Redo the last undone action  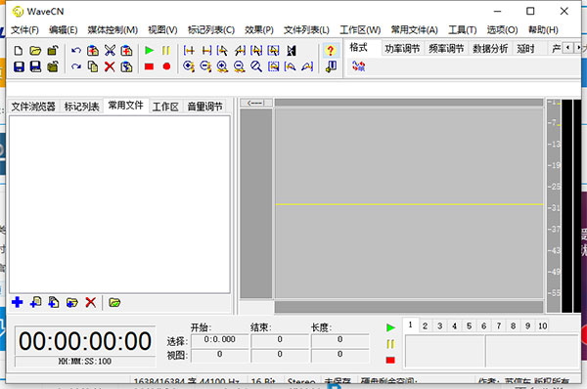click(x=76, y=67)
